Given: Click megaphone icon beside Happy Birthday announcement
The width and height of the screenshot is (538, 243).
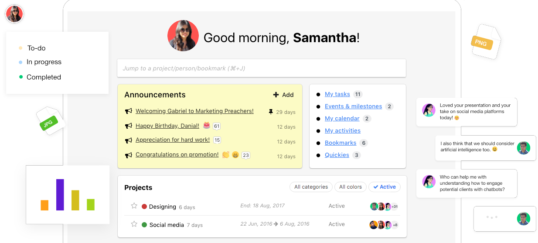Looking at the screenshot, I should coord(129,126).
